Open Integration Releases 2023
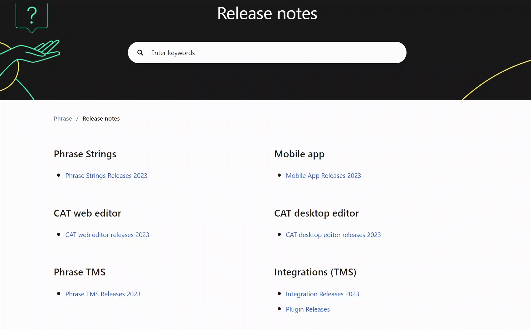The height and width of the screenshot is (329, 531). click(x=322, y=294)
